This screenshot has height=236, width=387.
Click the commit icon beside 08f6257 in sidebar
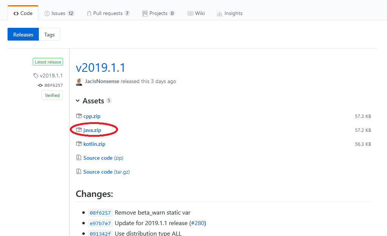pos(40,85)
